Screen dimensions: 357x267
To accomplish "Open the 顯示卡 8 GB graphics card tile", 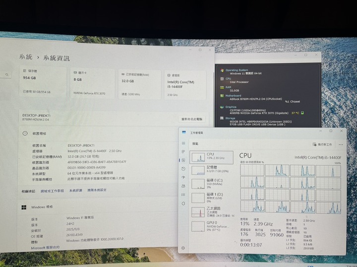I will (x=92, y=83).
